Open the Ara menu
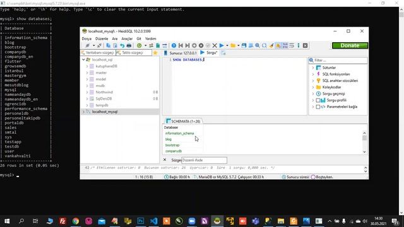The image size is (404, 227). 115,38
